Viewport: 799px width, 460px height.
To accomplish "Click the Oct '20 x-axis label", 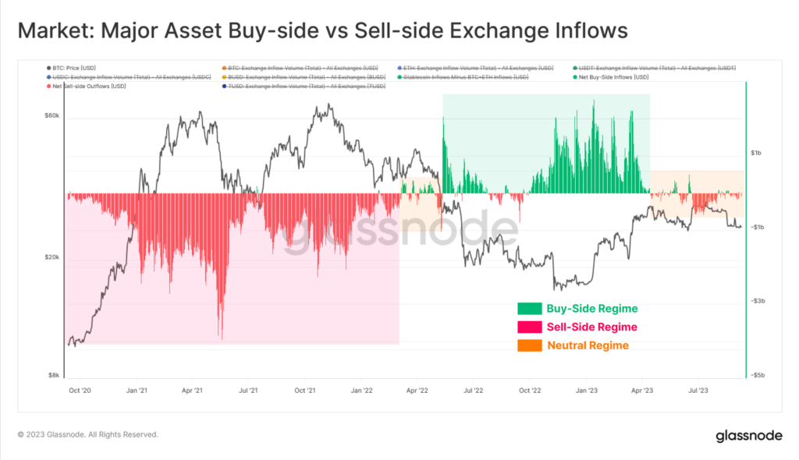I will pyautogui.click(x=80, y=391).
